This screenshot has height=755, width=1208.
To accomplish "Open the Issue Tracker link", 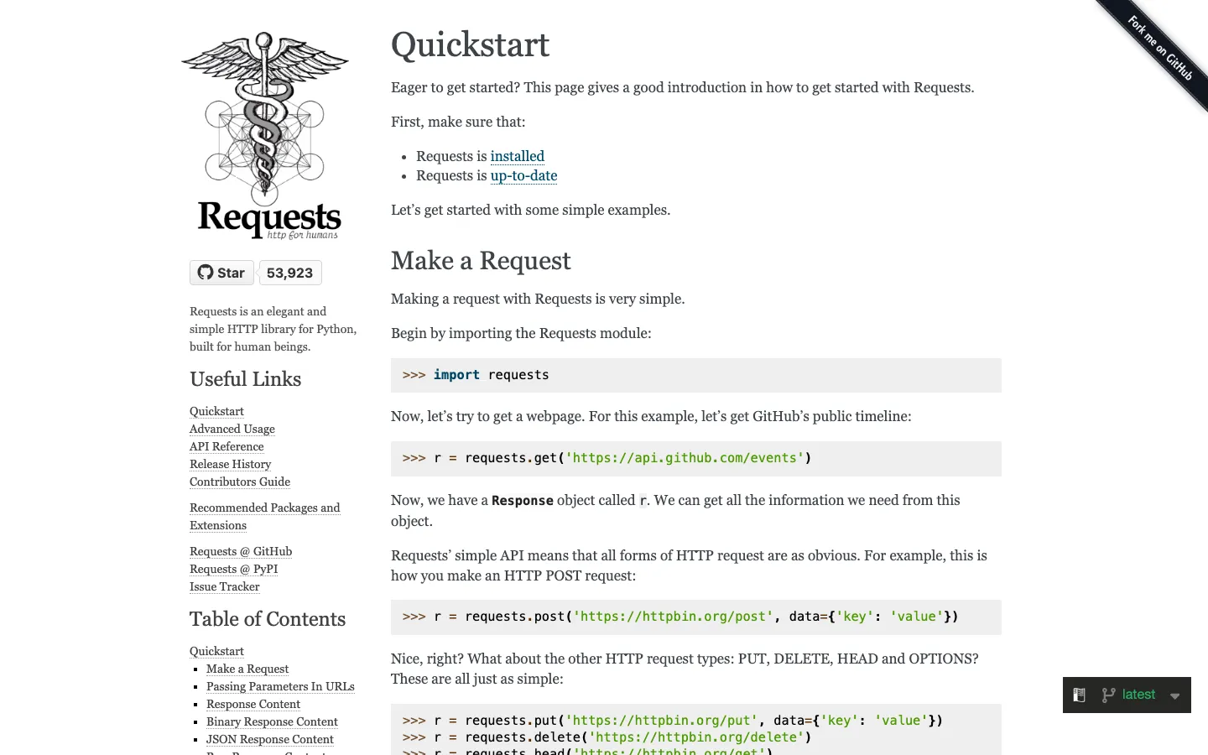I will 224,586.
